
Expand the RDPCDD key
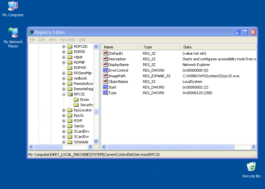(64, 46)
